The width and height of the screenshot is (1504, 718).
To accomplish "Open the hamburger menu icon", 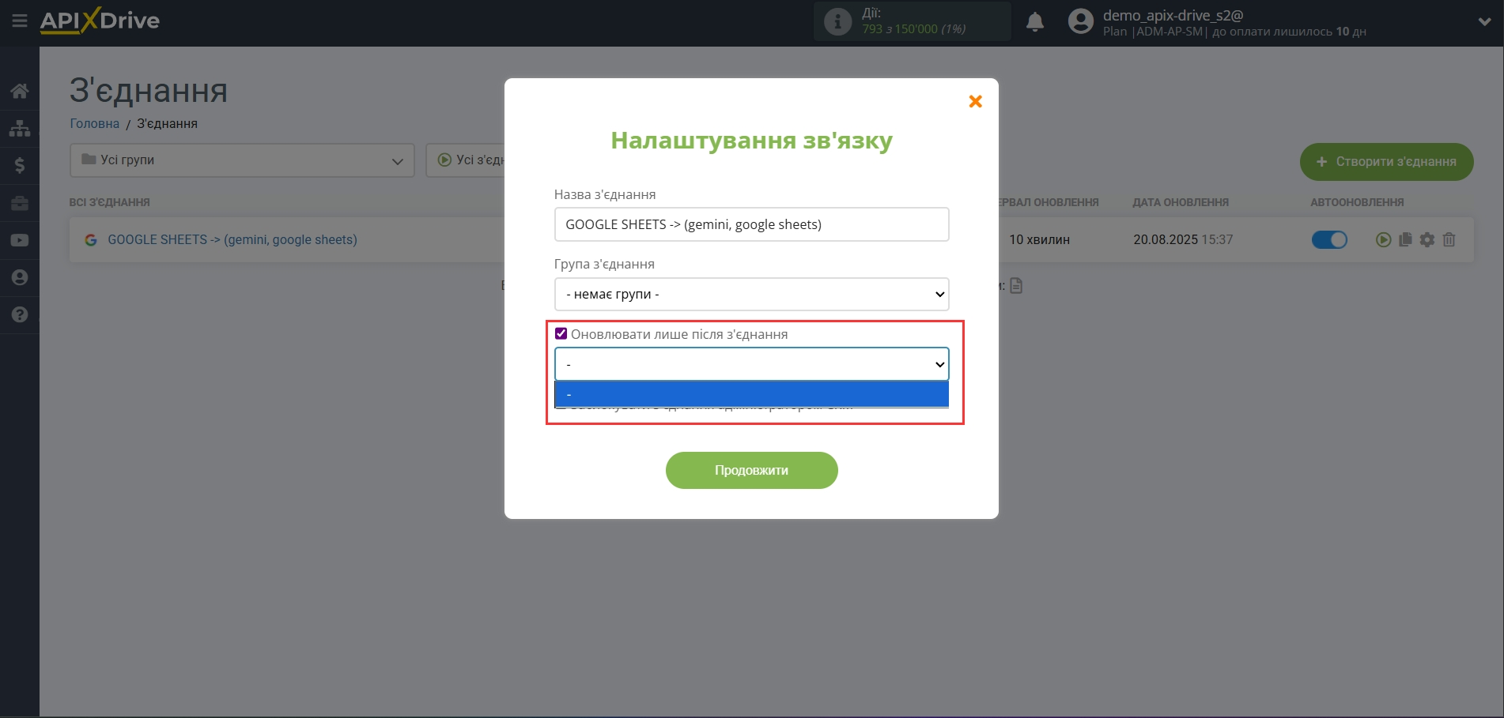I will point(20,21).
